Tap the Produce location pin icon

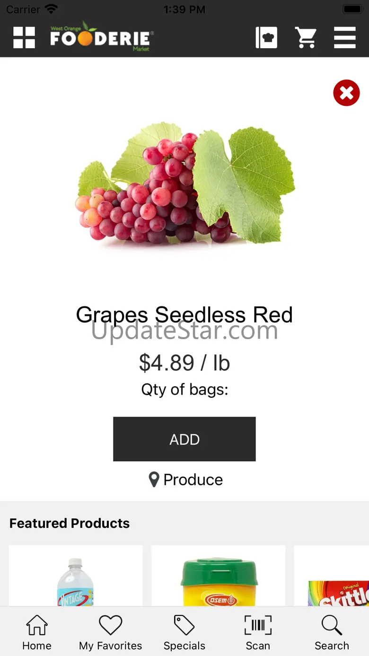[x=154, y=480]
